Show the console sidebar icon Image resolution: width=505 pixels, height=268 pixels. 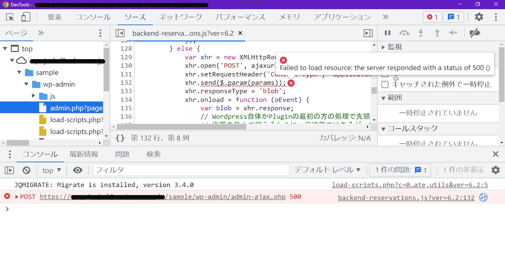coord(9,170)
